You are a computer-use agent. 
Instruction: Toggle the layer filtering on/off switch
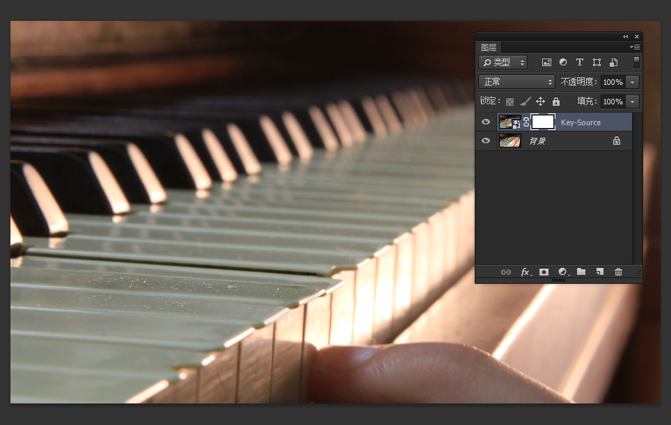(636, 62)
